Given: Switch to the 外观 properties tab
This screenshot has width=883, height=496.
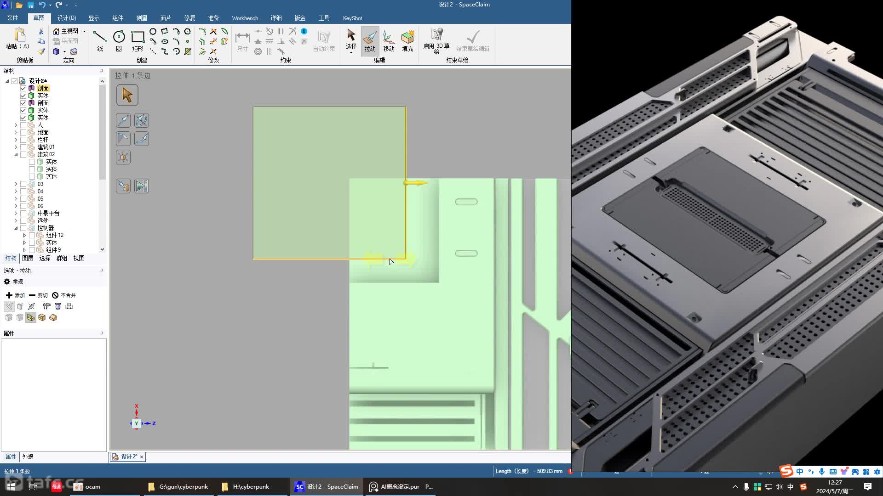Looking at the screenshot, I should coord(28,457).
